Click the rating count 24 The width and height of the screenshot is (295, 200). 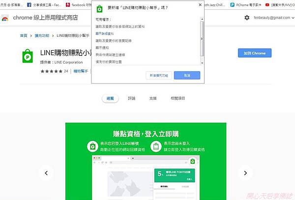click(x=66, y=71)
